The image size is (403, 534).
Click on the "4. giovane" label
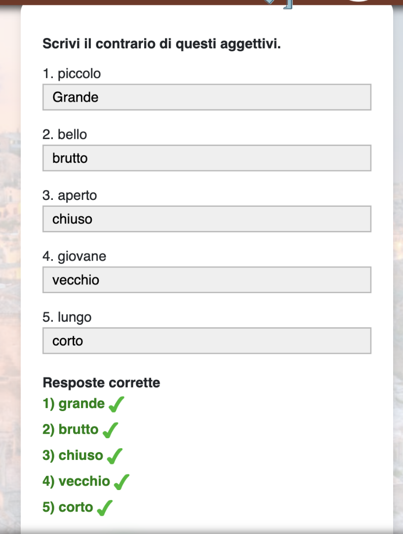tap(74, 256)
